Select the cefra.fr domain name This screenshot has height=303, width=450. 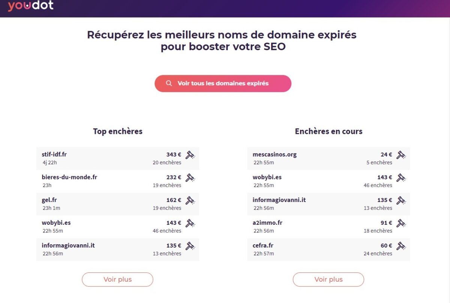[263, 246]
